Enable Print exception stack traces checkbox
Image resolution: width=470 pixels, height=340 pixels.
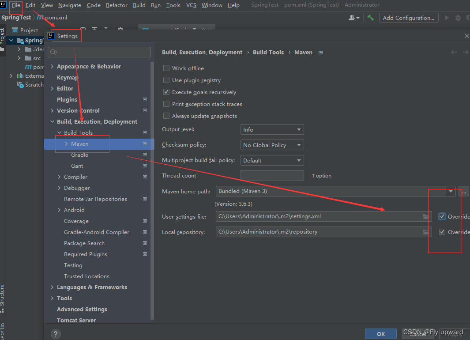[x=166, y=104]
